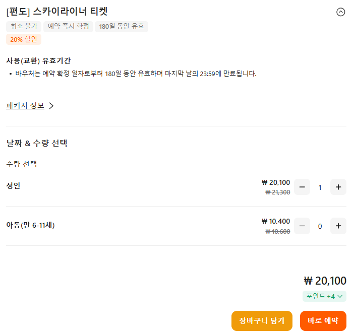Increase 성인 quantity with plus icon
The height and width of the screenshot is (333, 354).
338,187
